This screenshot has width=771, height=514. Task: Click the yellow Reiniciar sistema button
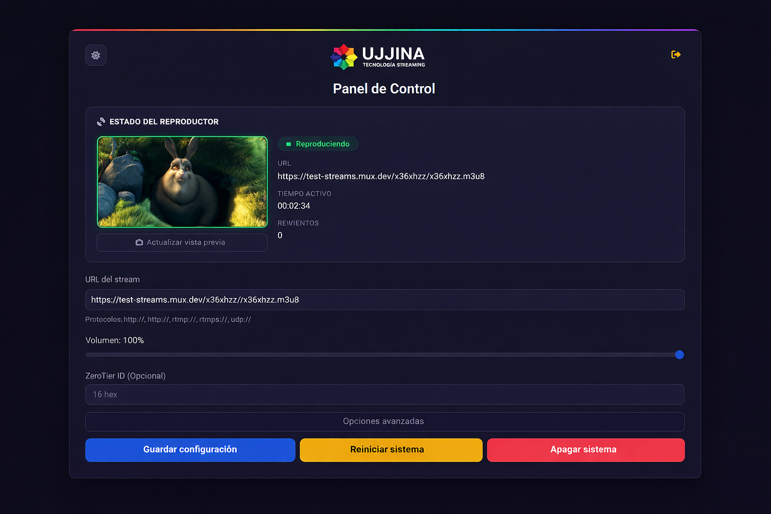coord(391,450)
